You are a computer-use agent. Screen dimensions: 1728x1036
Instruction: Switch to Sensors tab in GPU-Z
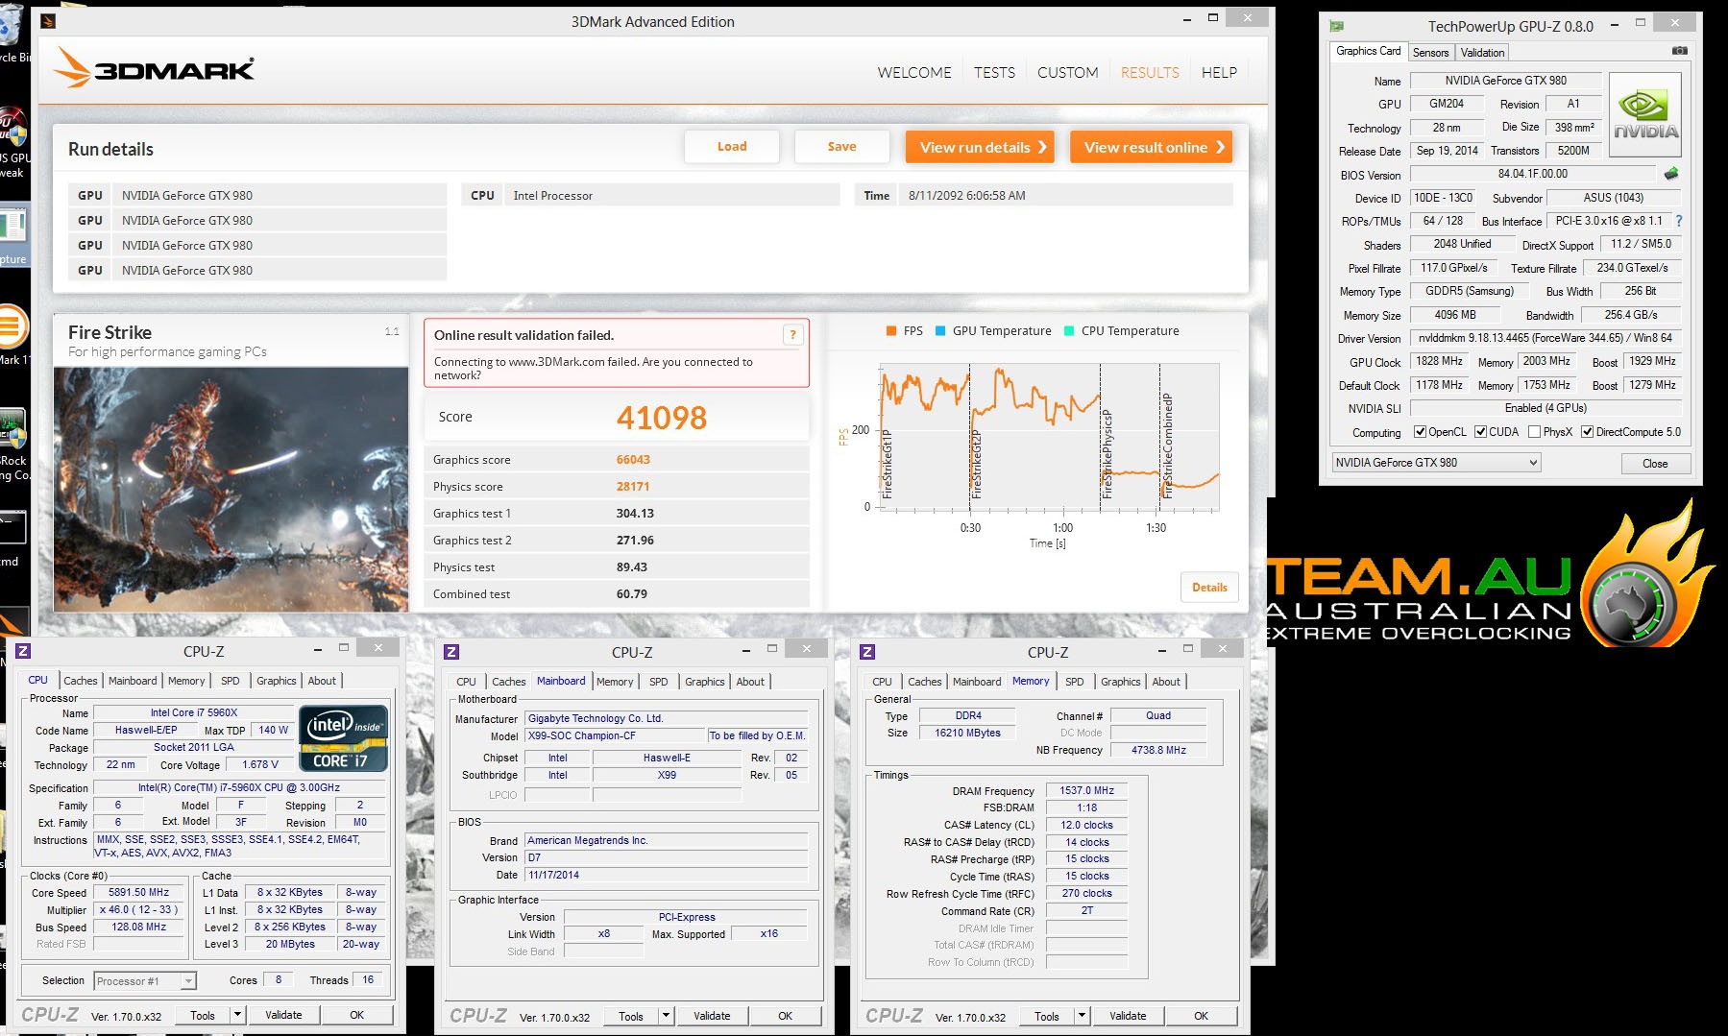1430,52
